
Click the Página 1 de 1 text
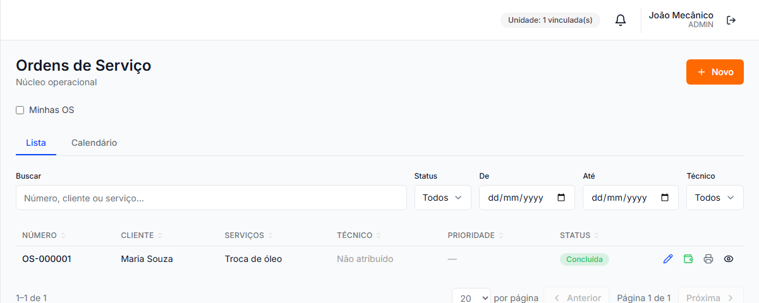643,298
